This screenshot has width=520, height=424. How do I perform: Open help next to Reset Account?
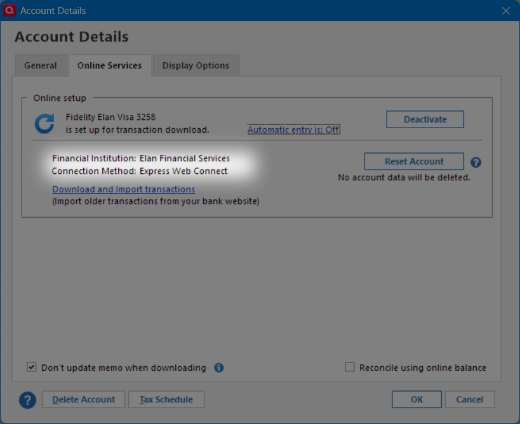(x=476, y=162)
